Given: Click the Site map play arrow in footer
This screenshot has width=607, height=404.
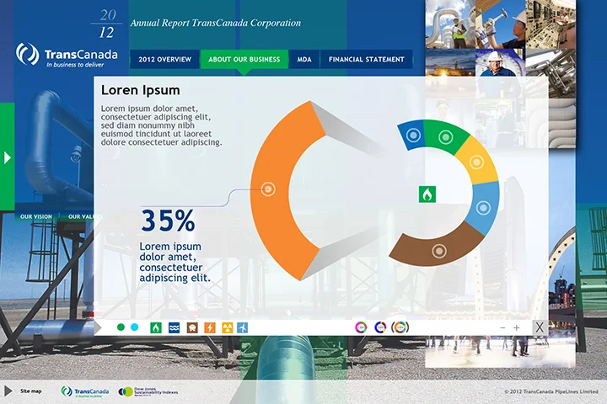Looking at the screenshot, I should [8, 391].
